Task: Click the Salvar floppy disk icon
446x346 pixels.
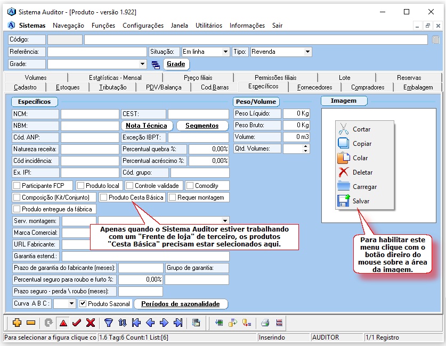Action: point(344,201)
